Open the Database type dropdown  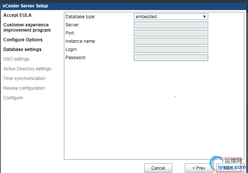click(171, 17)
